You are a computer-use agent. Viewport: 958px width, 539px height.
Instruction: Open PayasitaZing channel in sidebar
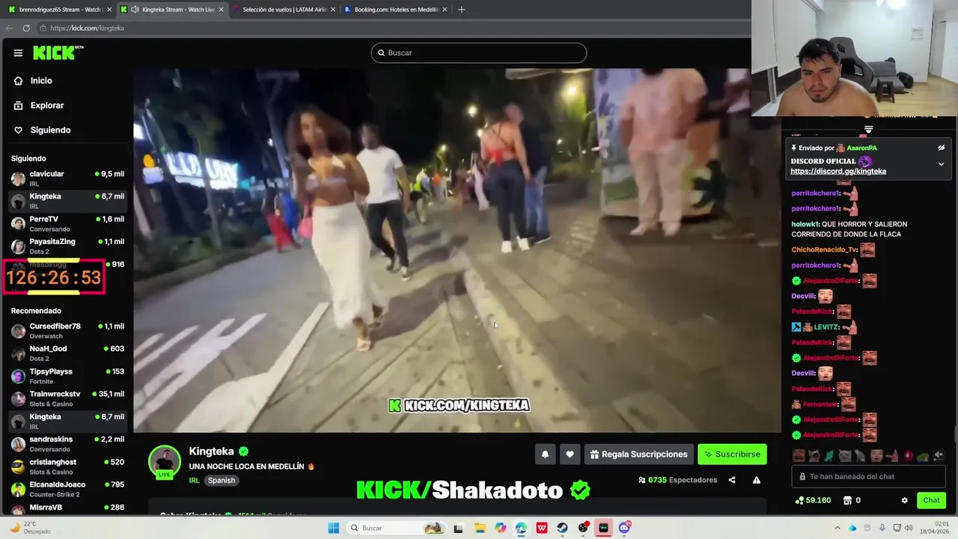click(x=67, y=246)
